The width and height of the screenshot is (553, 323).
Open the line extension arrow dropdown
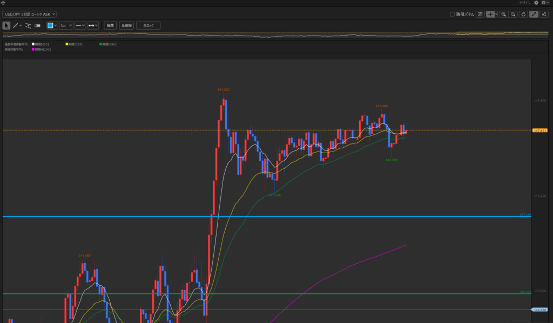tap(93, 25)
